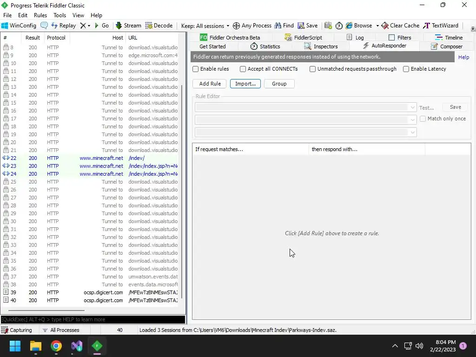Switch to the Inspectors tab
Viewport: 476px width, 357px height.
321,46
